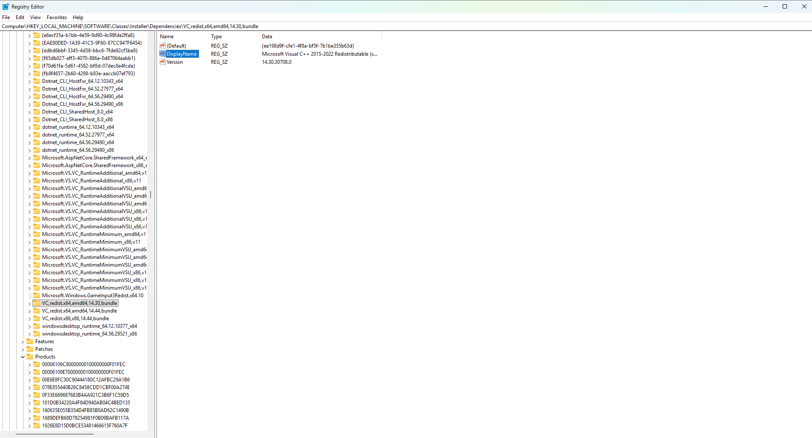Click folder icon of 078E855440B26C8458CDD1CBF00A274E key

click(37, 387)
